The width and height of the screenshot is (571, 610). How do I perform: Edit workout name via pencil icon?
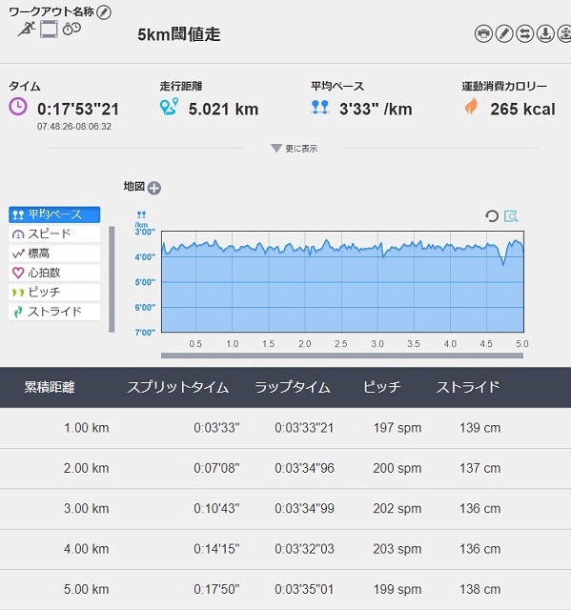tap(104, 12)
